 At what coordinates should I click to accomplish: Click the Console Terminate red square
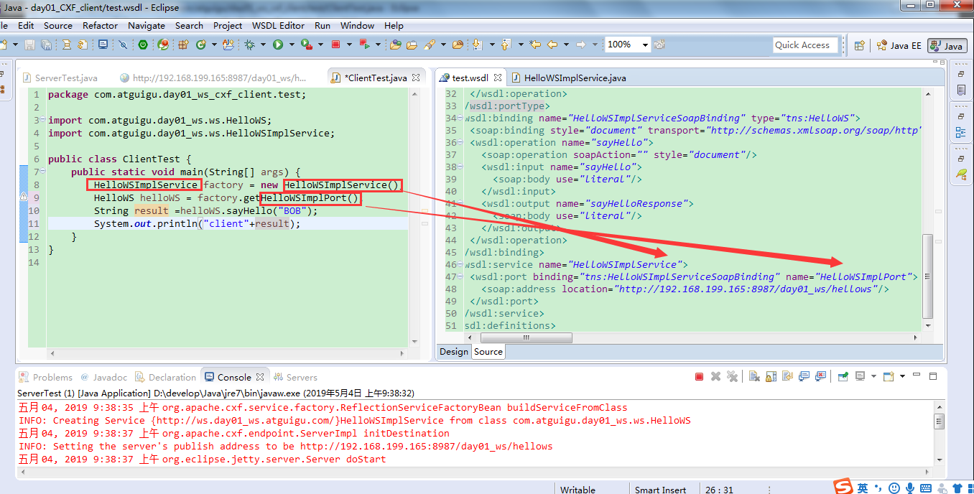pyautogui.click(x=699, y=376)
